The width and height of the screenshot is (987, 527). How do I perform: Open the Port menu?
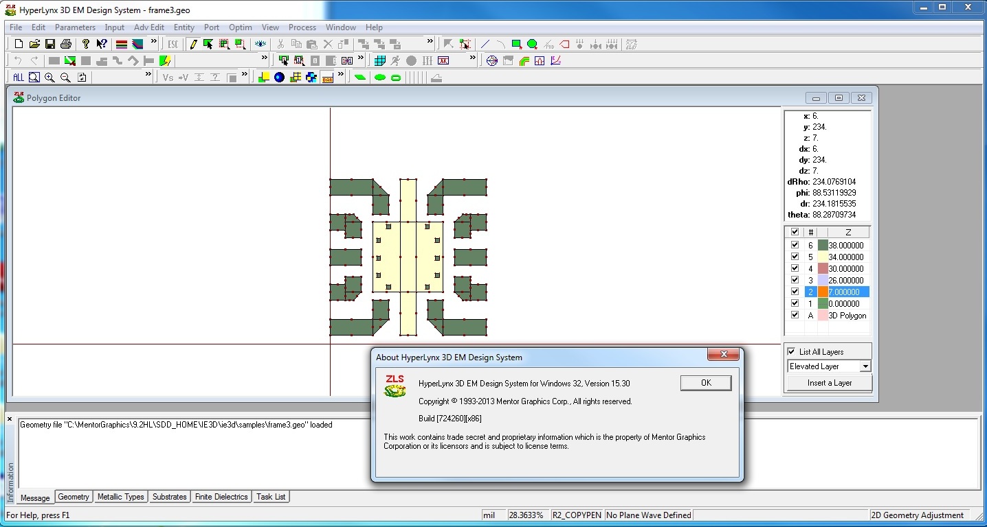212,27
